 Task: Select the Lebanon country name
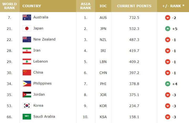point(40,61)
